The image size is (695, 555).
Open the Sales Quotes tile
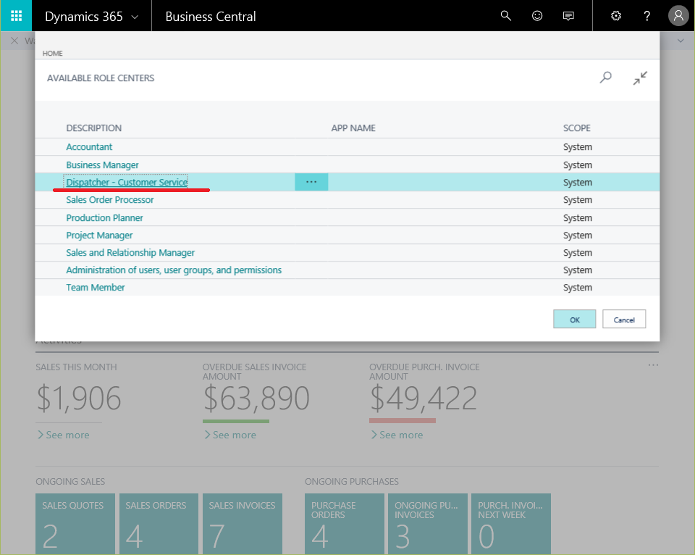click(x=75, y=524)
